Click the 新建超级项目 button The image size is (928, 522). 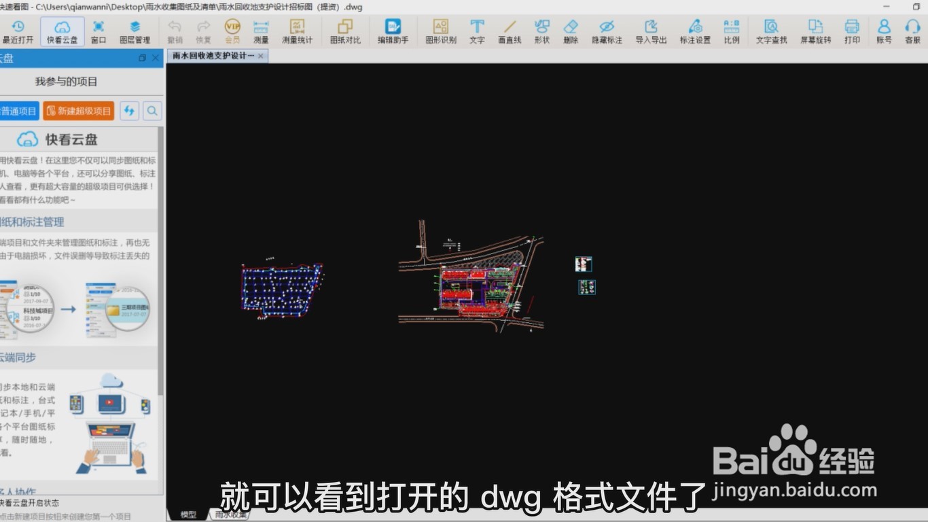coord(79,111)
